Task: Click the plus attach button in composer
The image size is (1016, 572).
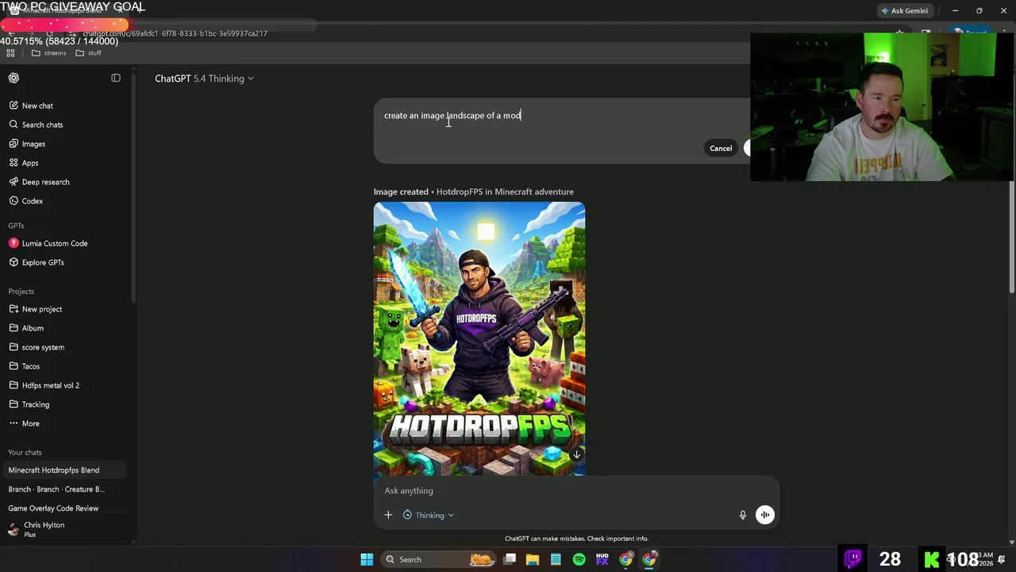Action: [x=388, y=515]
